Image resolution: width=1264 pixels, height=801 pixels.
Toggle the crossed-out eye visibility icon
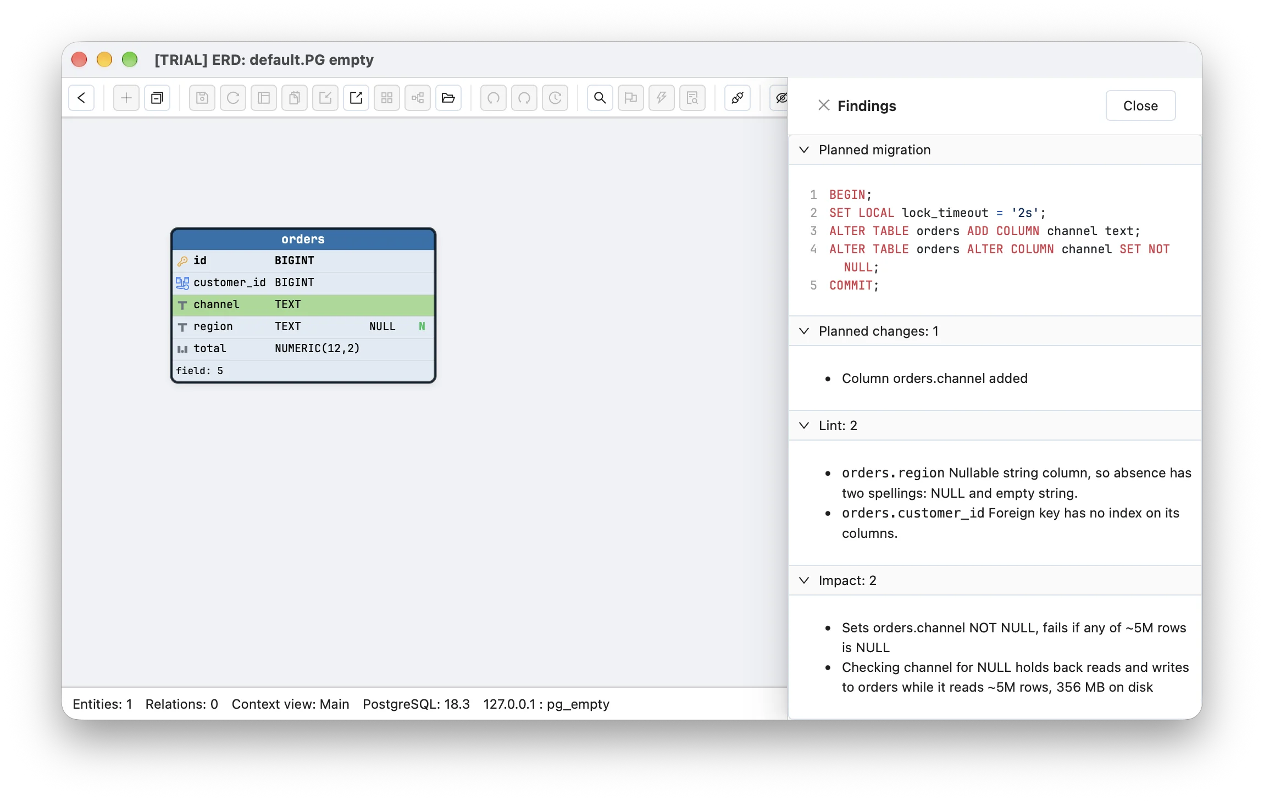point(779,98)
